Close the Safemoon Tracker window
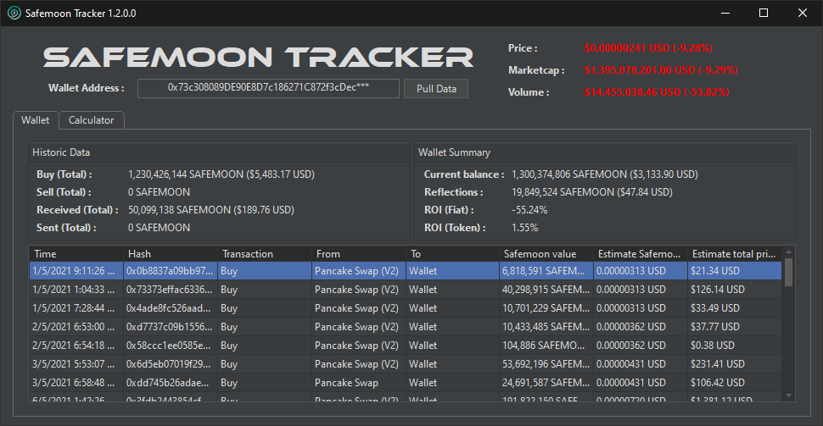 pyautogui.click(x=803, y=13)
